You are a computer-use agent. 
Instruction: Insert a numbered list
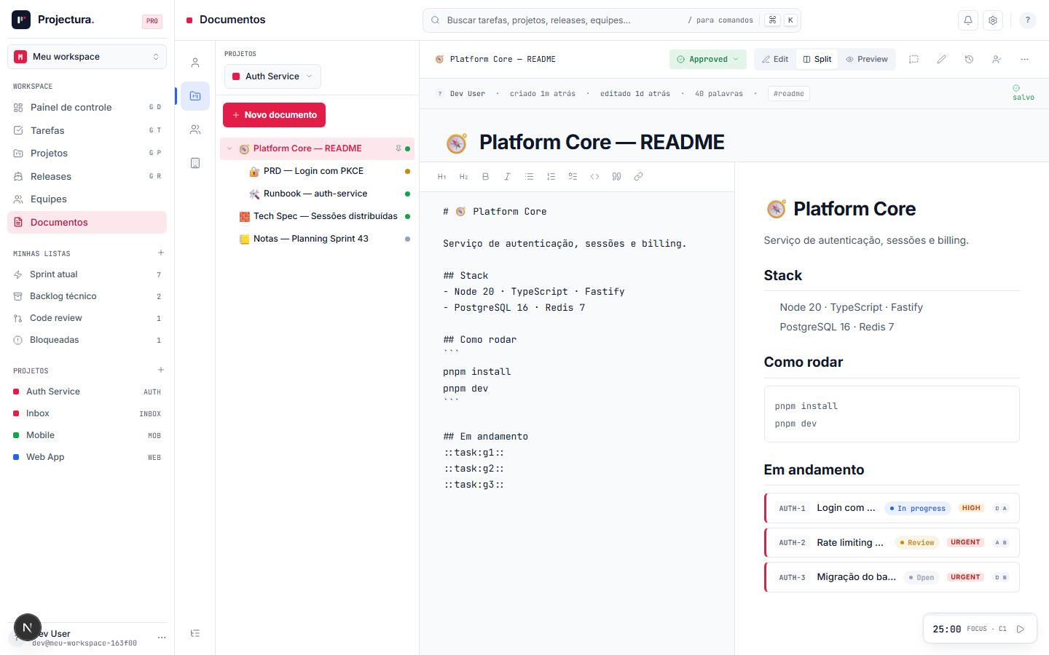coord(551,177)
